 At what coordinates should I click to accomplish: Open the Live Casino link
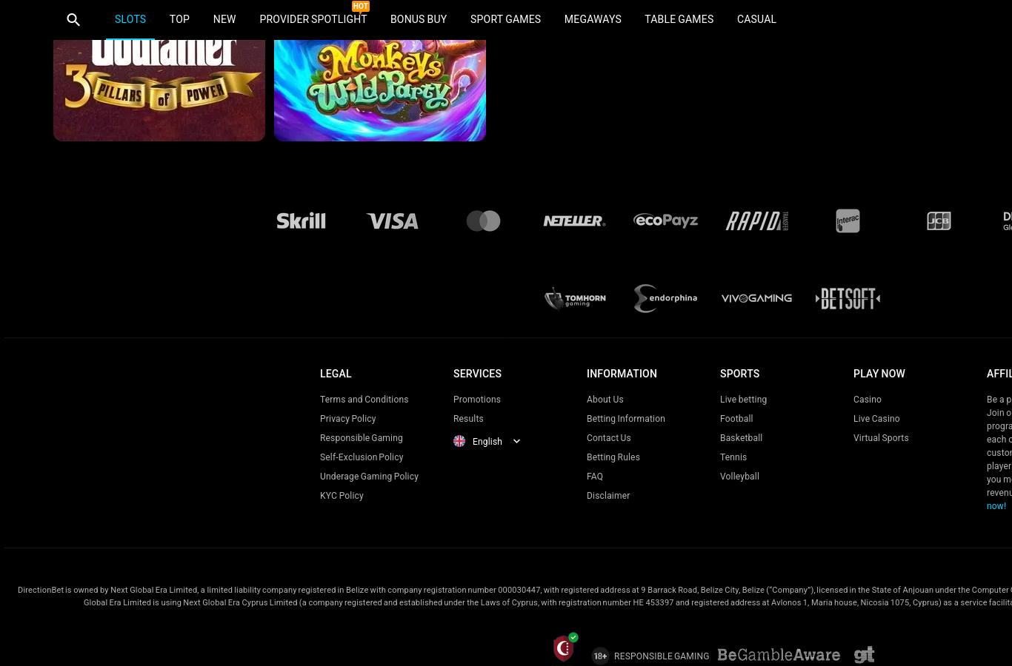876,419
